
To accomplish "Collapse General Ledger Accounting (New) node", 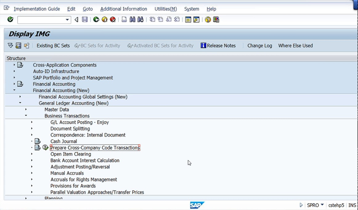I will (x=20, y=103).
